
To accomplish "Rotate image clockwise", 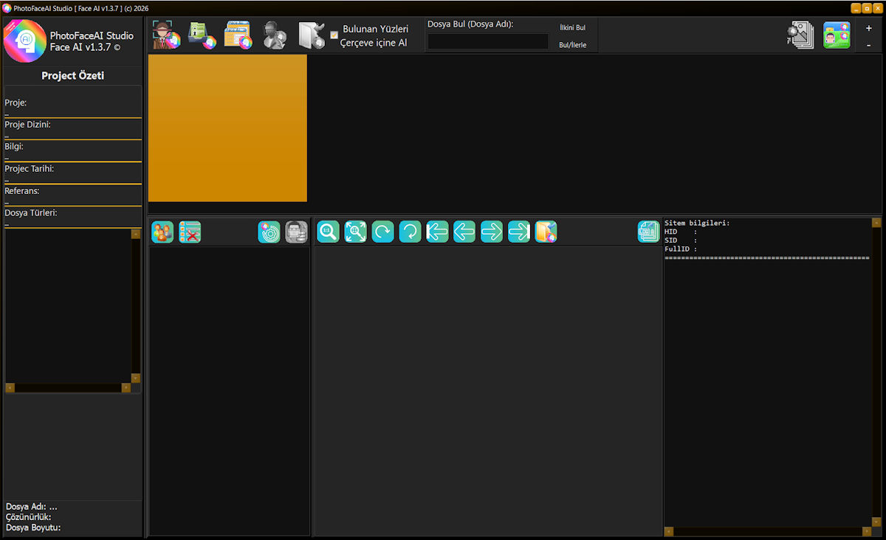I will pos(382,232).
